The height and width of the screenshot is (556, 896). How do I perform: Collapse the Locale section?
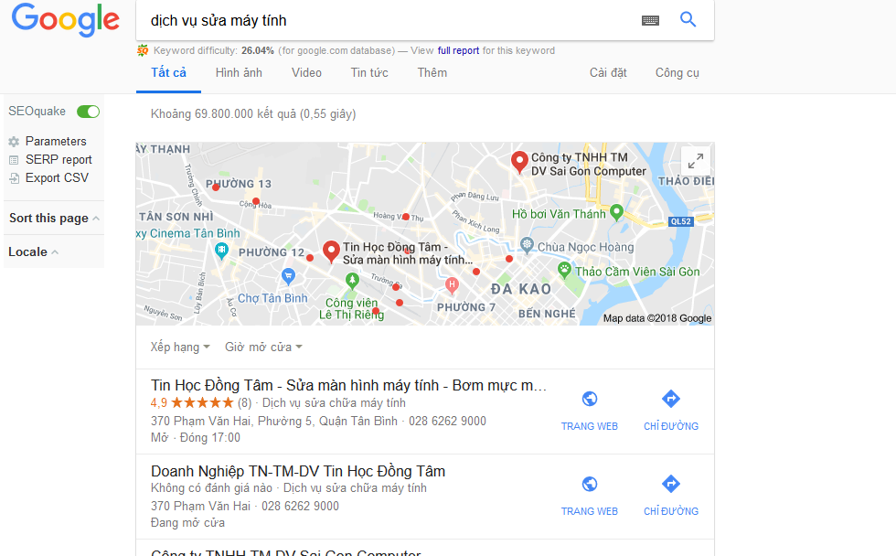(34, 252)
